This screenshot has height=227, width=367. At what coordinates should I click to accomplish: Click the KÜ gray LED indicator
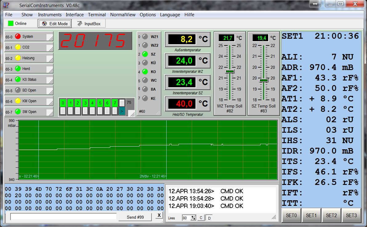[145, 63]
